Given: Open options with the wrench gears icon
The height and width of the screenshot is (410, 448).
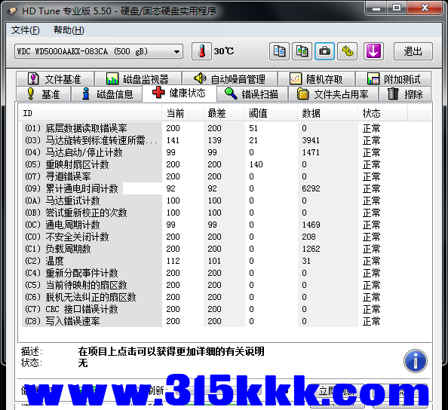Looking at the screenshot, I should (x=347, y=51).
